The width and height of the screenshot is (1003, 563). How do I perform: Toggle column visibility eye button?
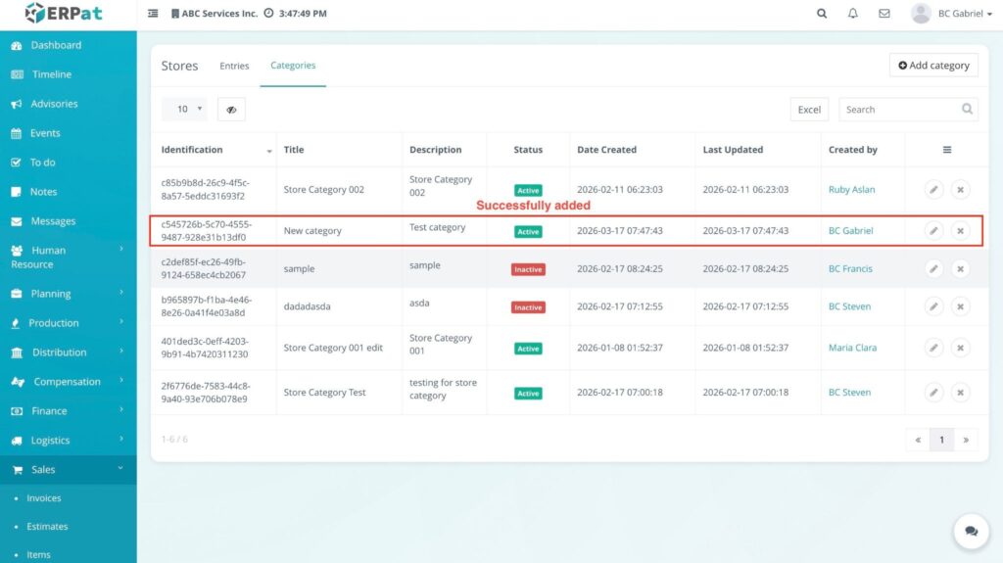click(231, 110)
